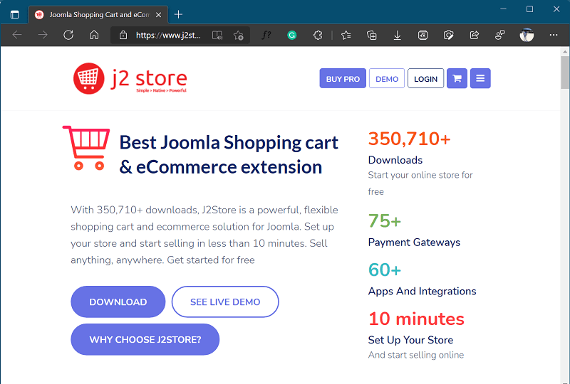
Task: Close the Joomla Shopping Cart tab
Action: [x=158, y=15]
